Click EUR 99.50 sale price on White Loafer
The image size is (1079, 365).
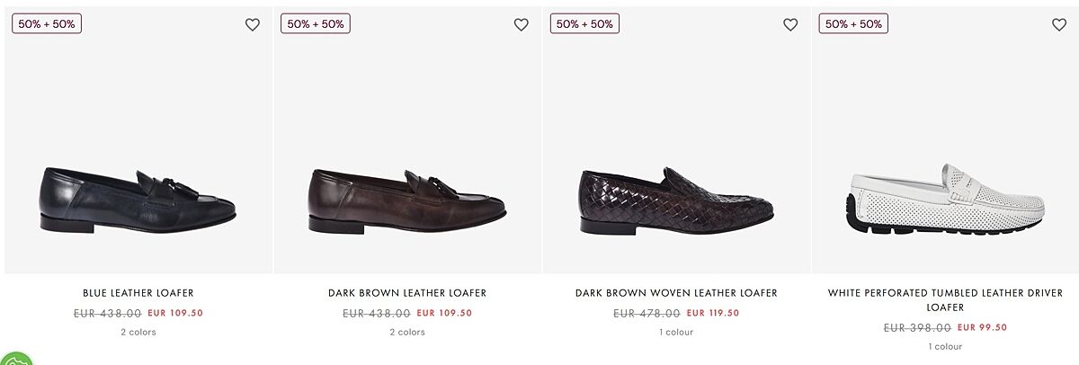click(982, 327)
